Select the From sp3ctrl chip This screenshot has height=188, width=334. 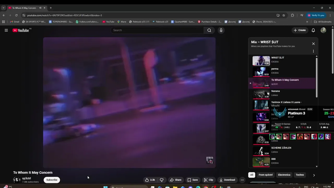[266, 175]
